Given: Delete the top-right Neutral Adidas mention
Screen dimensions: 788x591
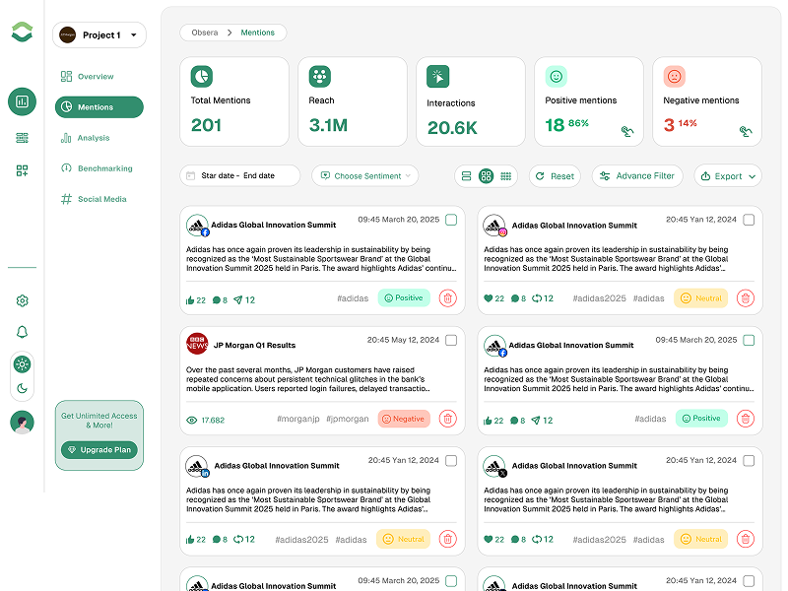Looking at the screenshot, I should pyautogui.click(x=746, y=298).
